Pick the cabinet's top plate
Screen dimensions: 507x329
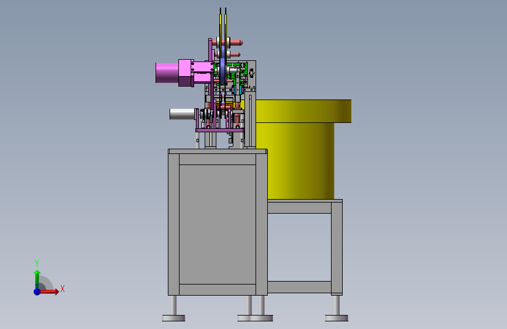218,151
